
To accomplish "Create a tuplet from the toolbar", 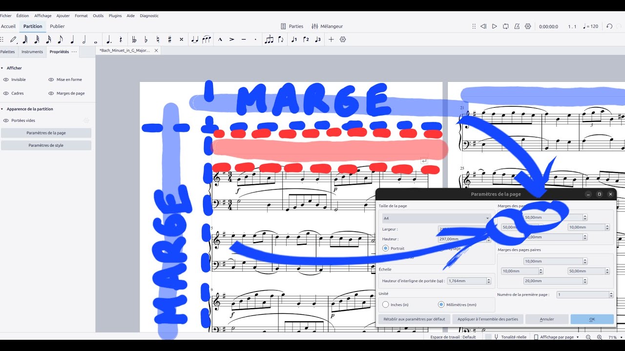I will (269, 39).
